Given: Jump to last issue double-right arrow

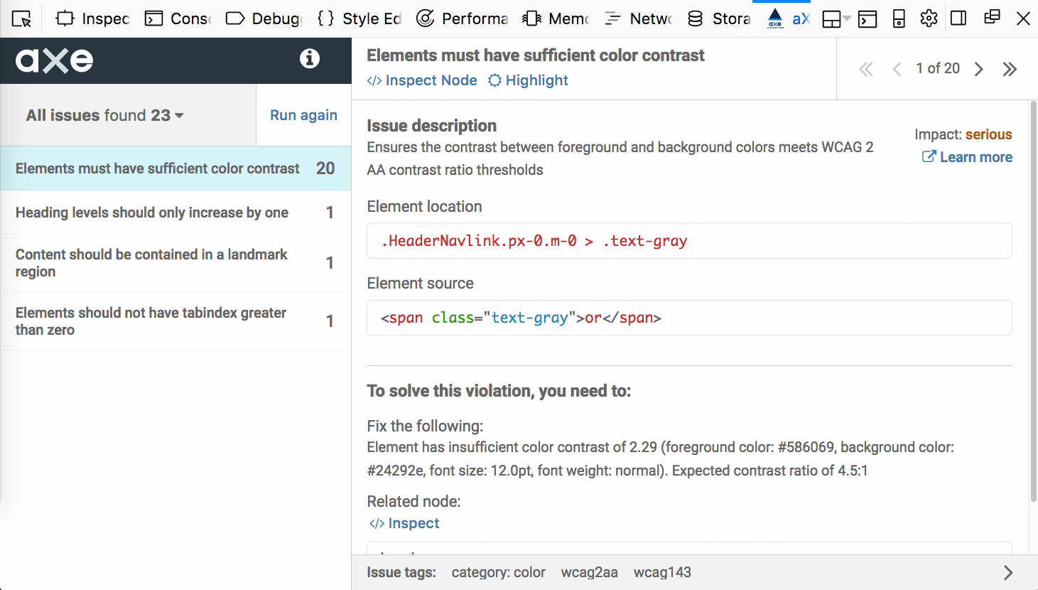Looking at the screenshot, I should click(x=1010, y=69).
